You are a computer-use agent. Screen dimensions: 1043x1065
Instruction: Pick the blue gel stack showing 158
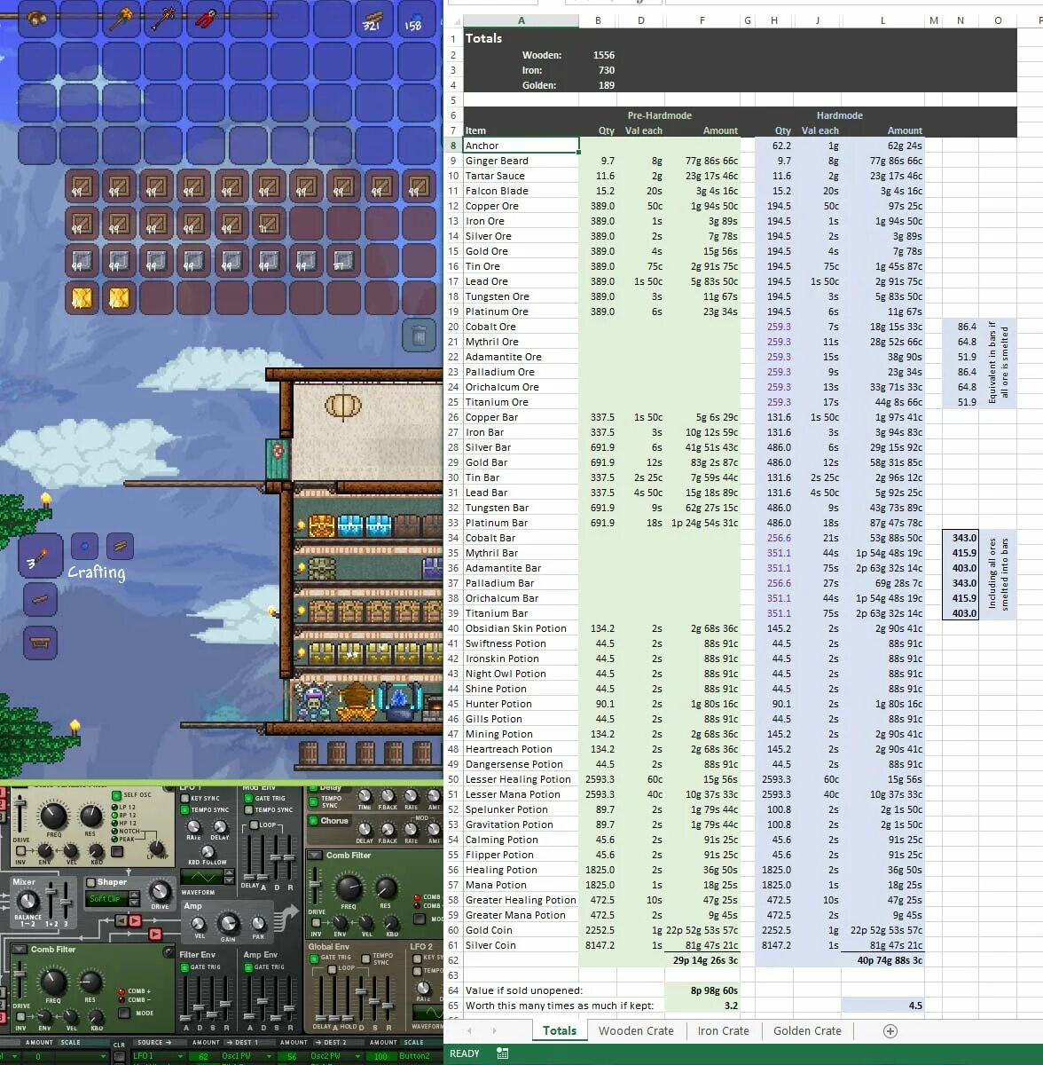coord(415,20)
